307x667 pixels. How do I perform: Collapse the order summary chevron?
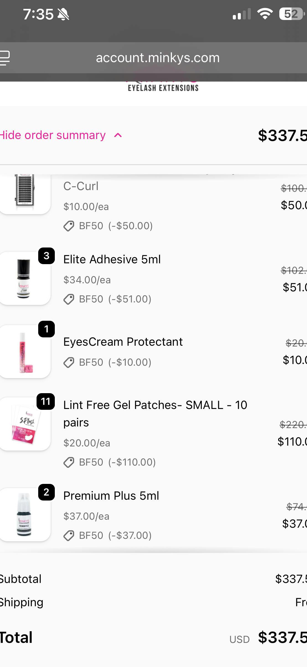pyautogui.click(x=118, y=135)
